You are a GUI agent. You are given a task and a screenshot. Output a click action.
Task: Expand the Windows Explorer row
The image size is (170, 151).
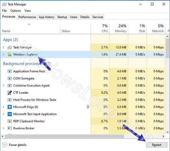point(3,54)
